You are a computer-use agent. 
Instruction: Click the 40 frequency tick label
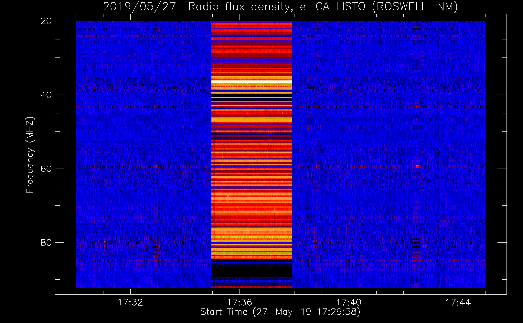(46, 95)
